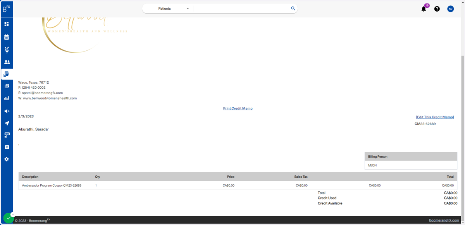Screen dimensions: 465x225
Task: Click the Ambassador Program Coupon description cell
Action: tap(52, 185)
